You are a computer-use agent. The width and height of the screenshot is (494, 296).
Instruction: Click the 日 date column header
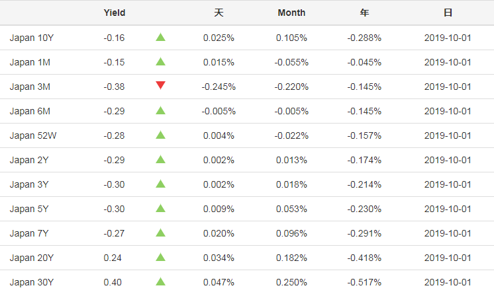[x=448, y=13]
